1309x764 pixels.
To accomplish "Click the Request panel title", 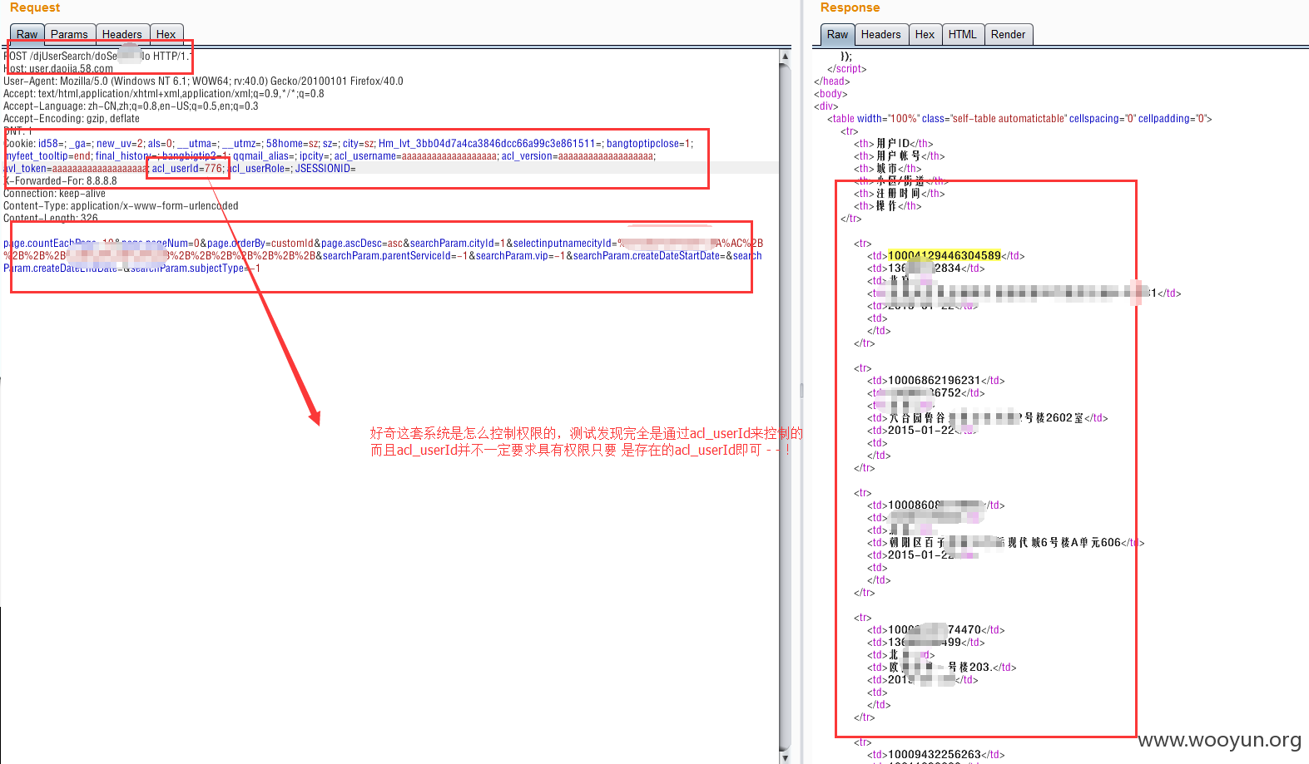I will point(35,7).
